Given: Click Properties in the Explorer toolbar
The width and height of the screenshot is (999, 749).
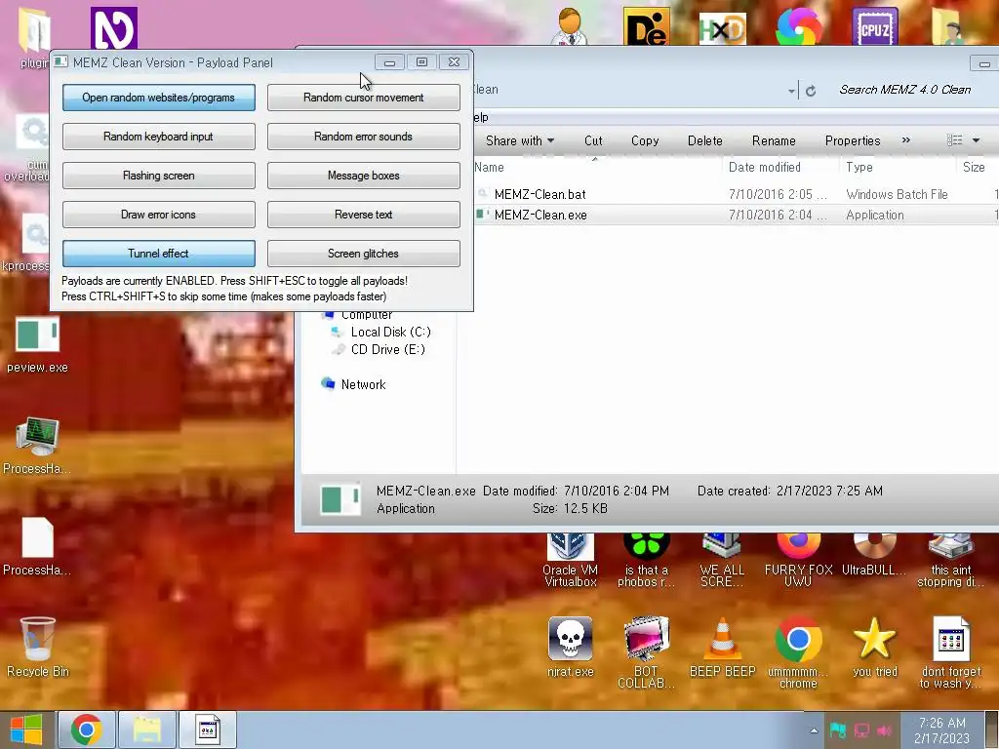Looking at the screenshot, I should click(x=853, y=140).
